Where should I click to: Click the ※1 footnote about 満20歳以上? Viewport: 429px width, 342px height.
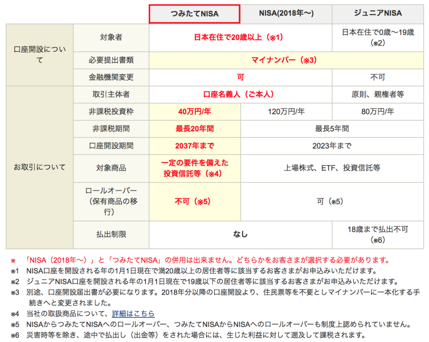194,271
